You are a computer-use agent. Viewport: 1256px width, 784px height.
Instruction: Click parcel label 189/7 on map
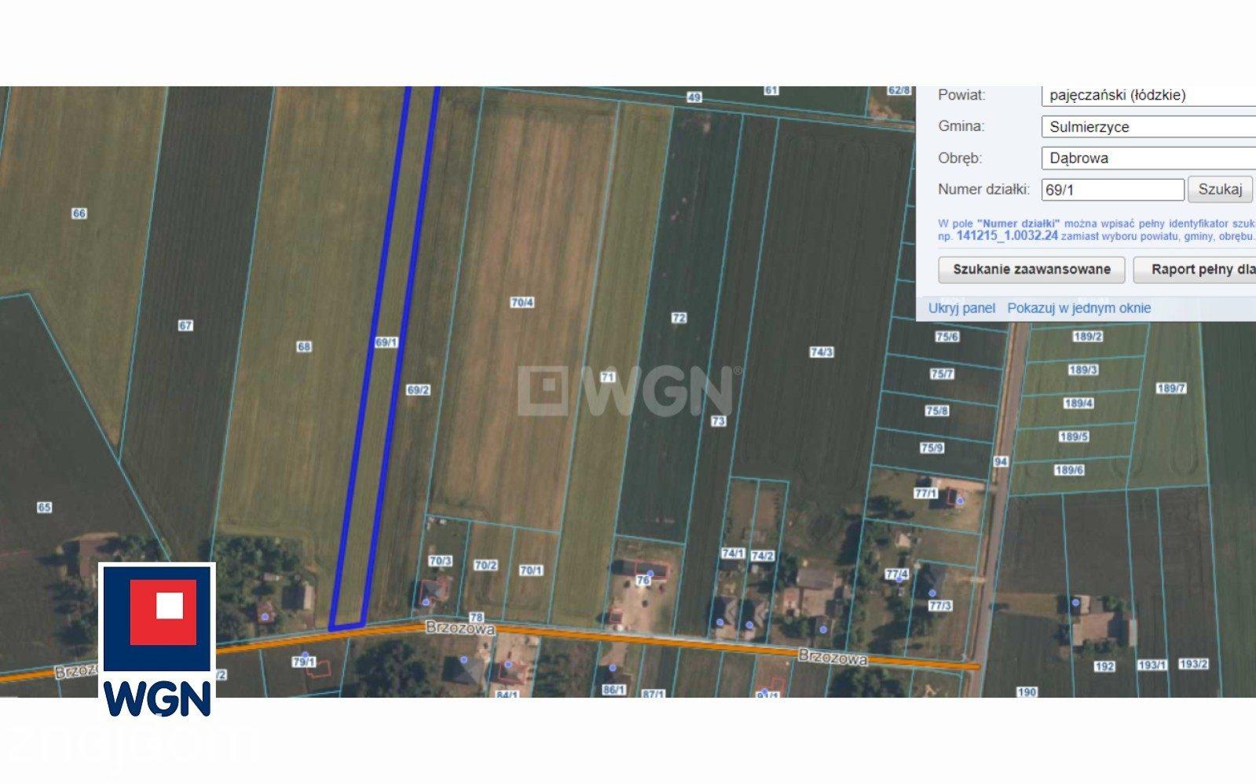coord(1171,388)
